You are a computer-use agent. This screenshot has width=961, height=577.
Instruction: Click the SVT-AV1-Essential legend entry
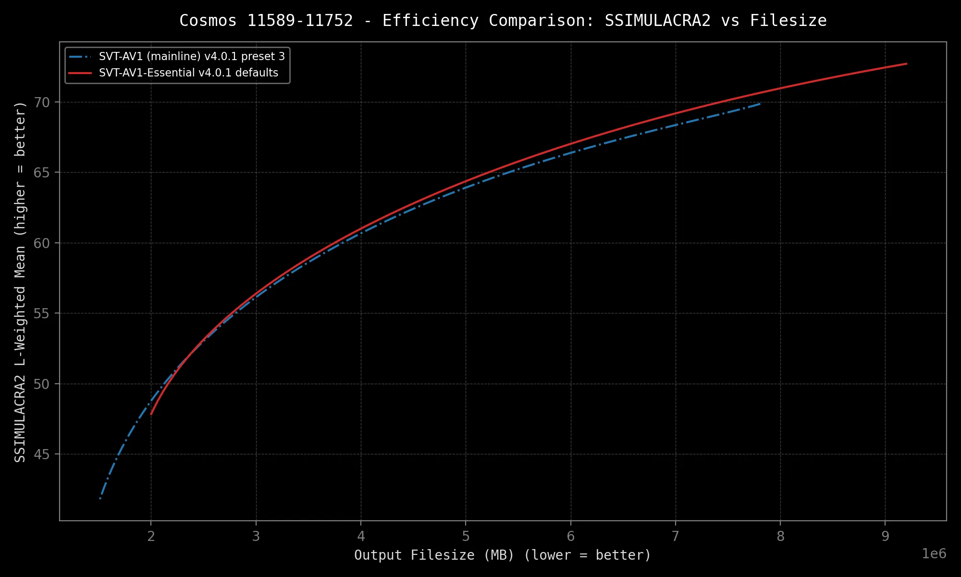[188, 73]
